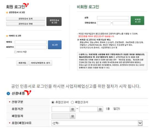
Task: Focus the second 주민등록번호 input box
Action: pos(121,23)
